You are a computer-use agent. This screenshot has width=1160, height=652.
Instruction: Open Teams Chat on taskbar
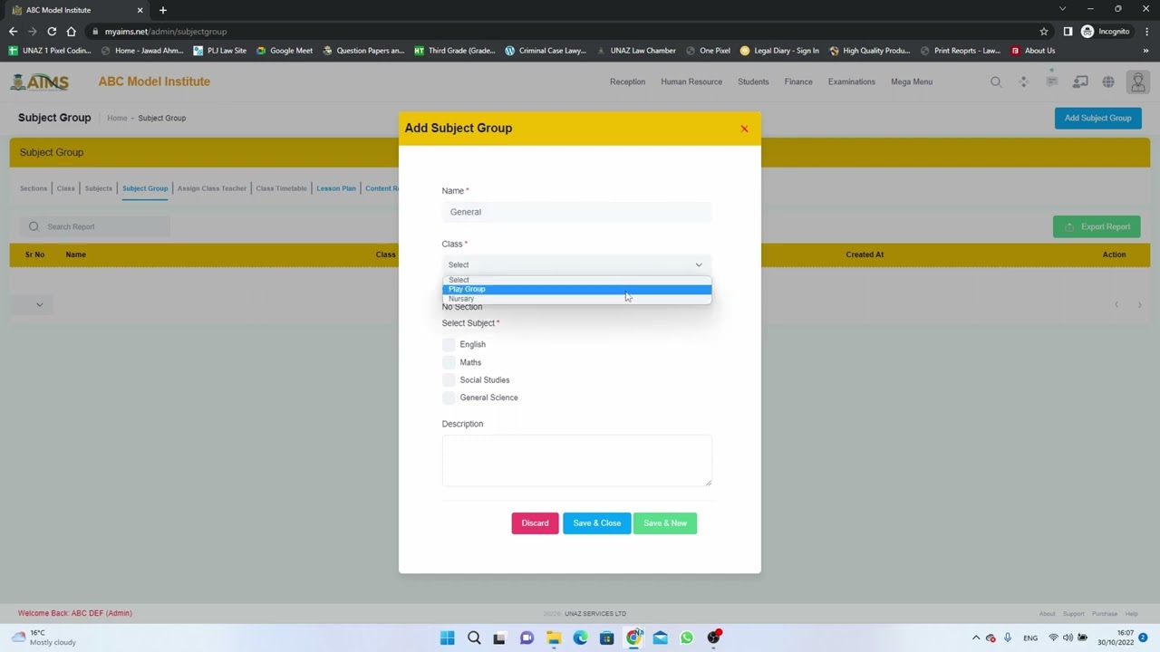[527, 638]
